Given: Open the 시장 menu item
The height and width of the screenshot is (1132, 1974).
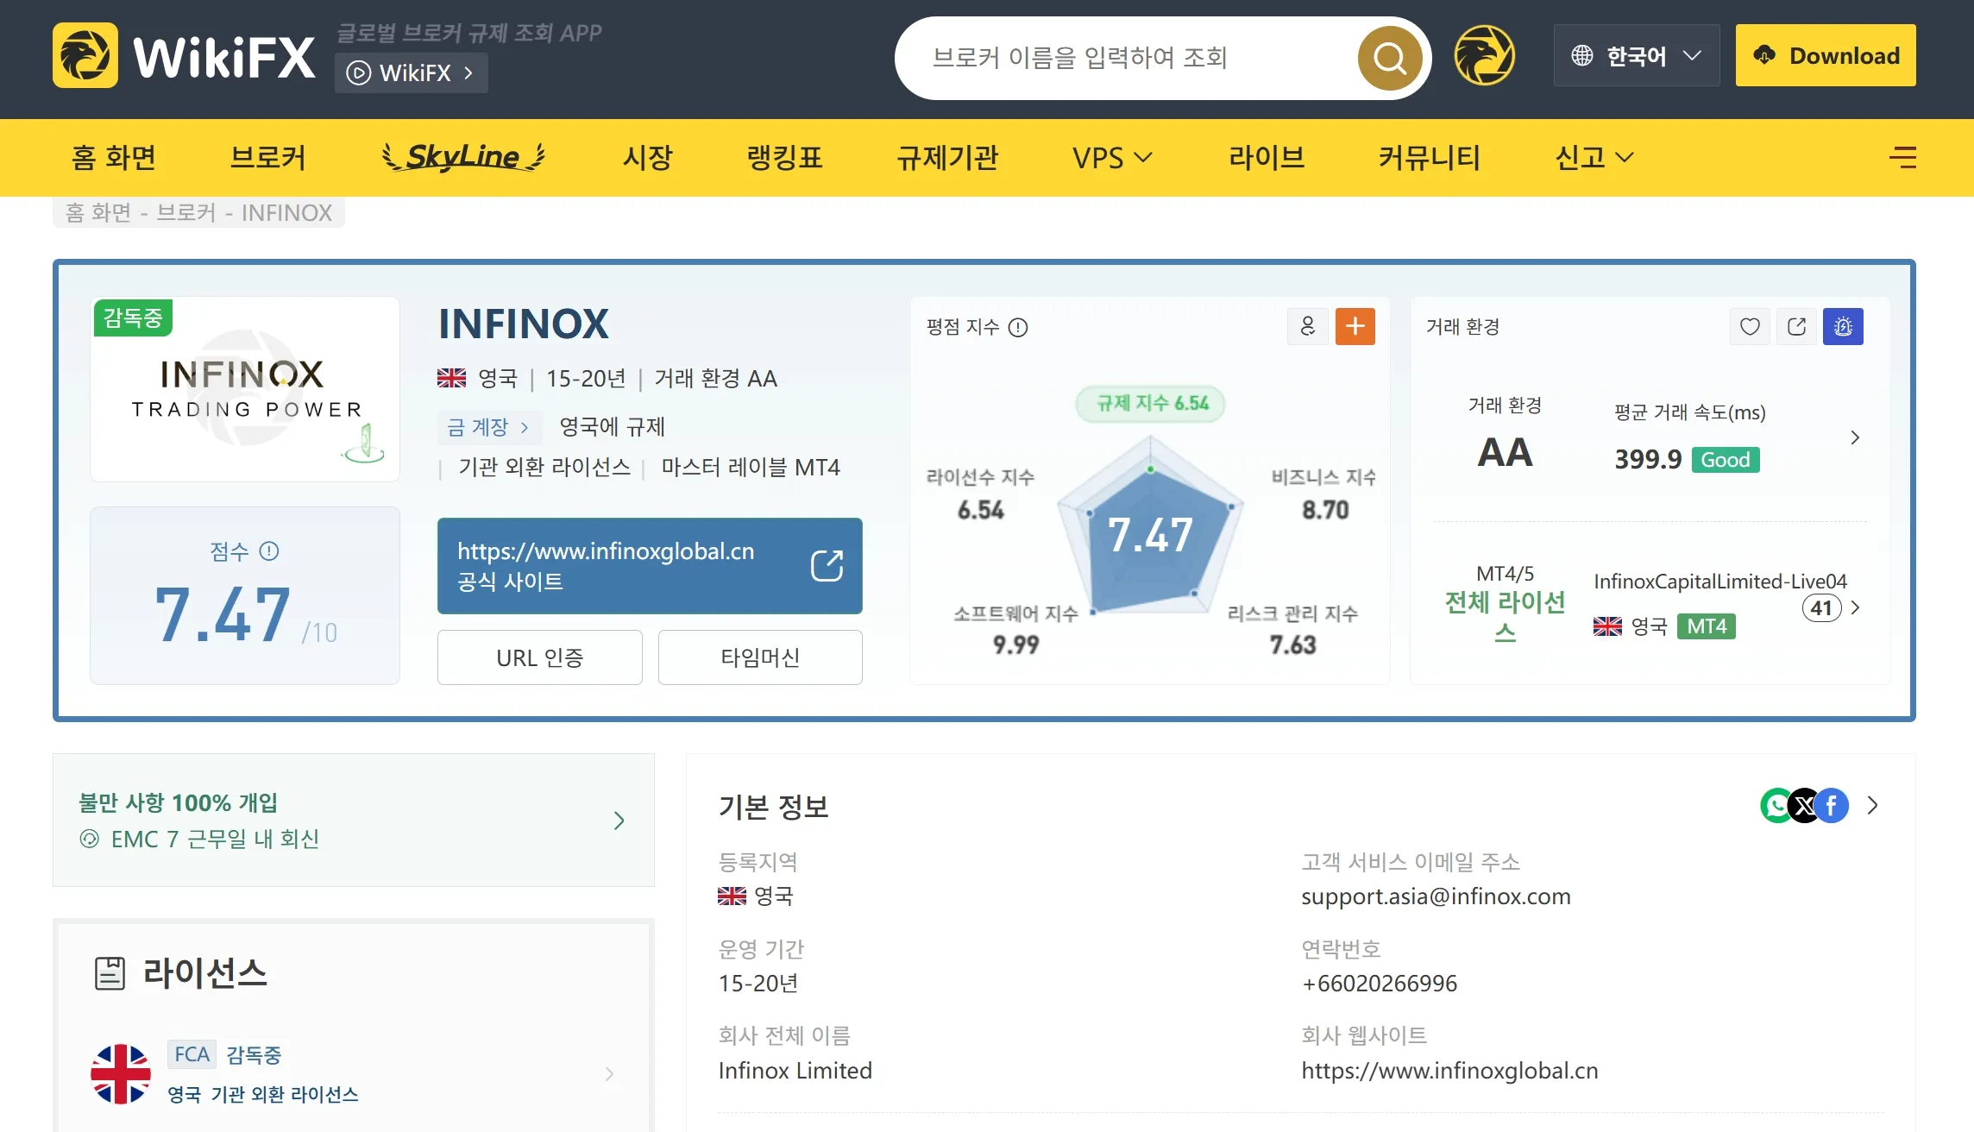Looking at the screenshot, I should (x=648, y=157).
